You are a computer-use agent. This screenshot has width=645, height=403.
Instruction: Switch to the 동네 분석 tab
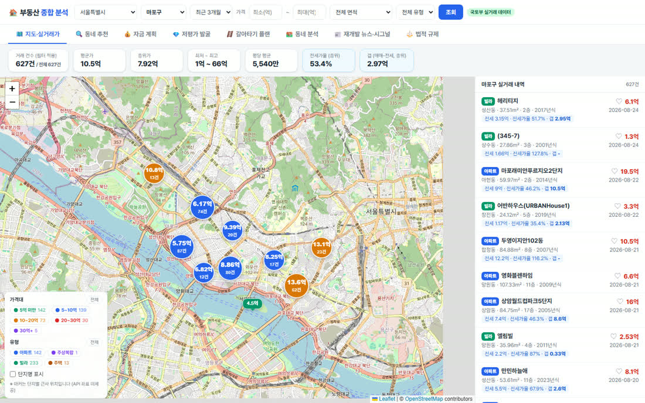pos(302,34)
